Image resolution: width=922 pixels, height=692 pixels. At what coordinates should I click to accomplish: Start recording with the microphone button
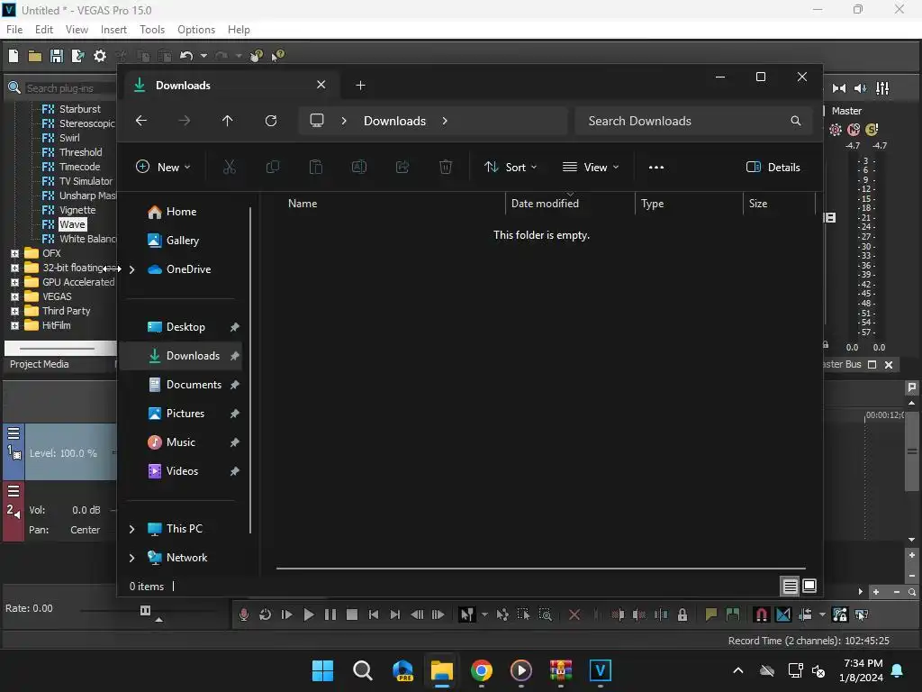tap(243, 615)
